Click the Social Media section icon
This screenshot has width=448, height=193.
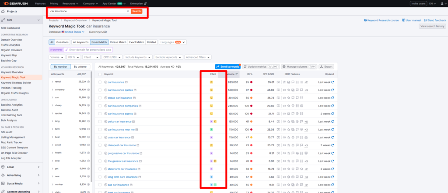pyautogui.click(x=3, y=183)
